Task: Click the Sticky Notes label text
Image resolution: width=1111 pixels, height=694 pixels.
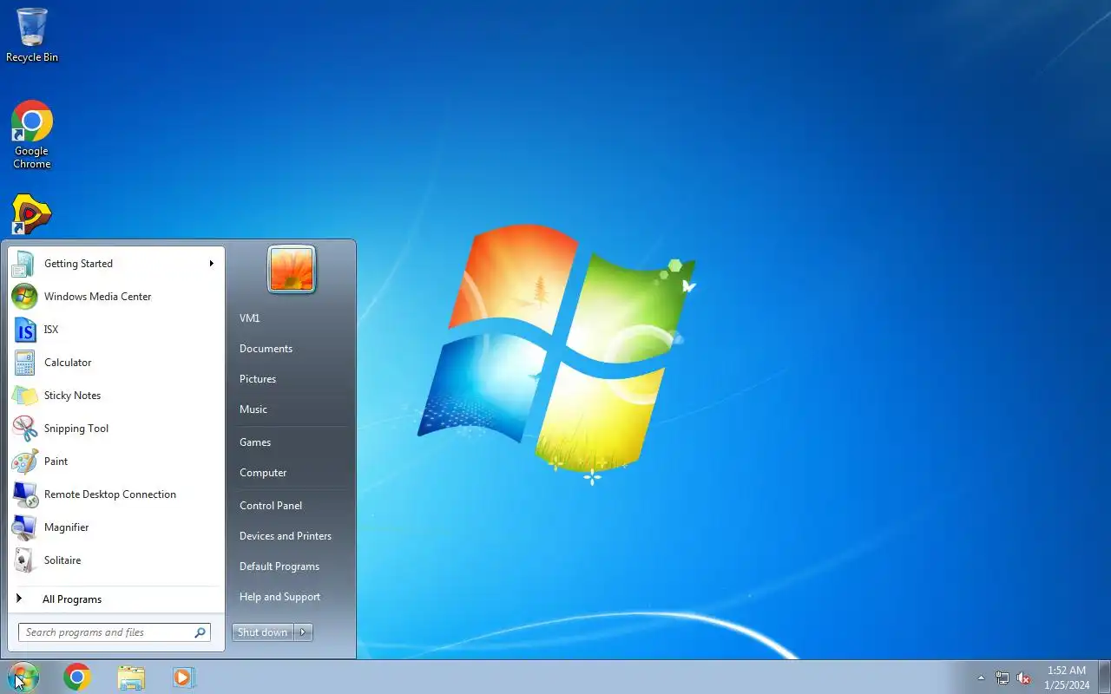Action: [73, 396]
